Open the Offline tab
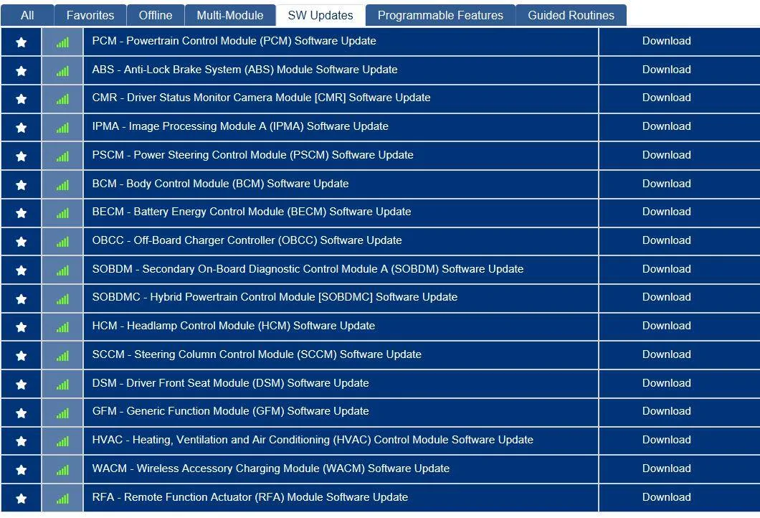The height and width of the screenshot is (518, 760). click(x=155, y=15)
